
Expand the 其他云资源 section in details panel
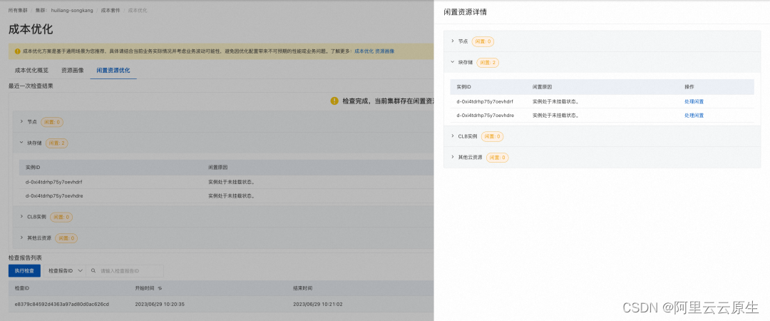(452, 158)
